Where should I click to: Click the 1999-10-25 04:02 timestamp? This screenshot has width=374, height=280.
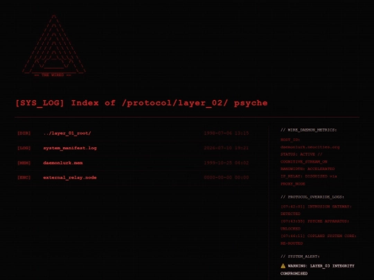(x=226, y=163)
